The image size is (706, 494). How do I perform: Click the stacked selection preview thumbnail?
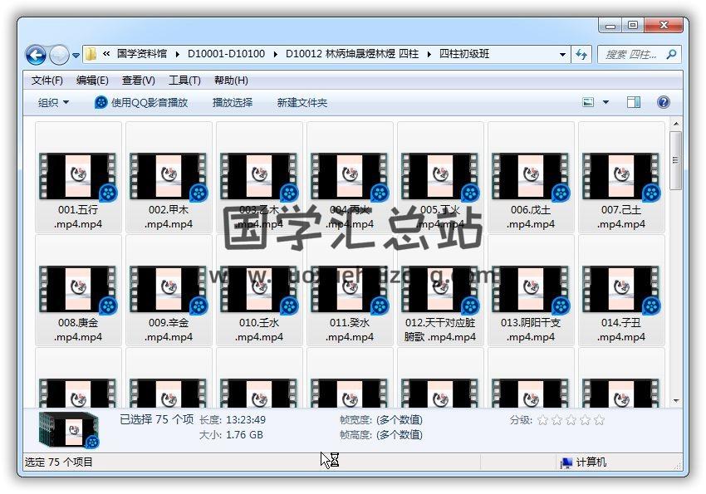(68, 430)
